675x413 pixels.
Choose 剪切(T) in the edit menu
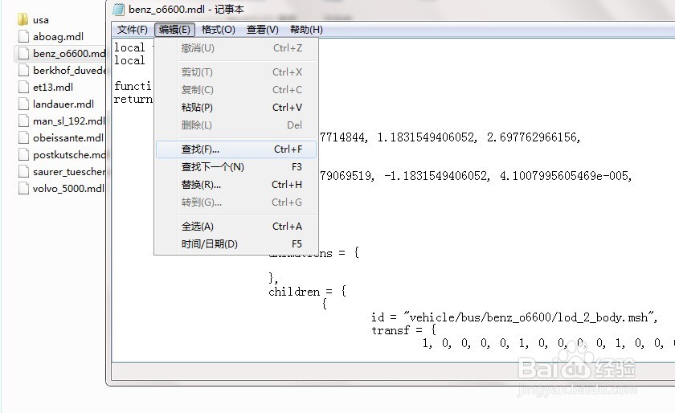coord(236,72)
